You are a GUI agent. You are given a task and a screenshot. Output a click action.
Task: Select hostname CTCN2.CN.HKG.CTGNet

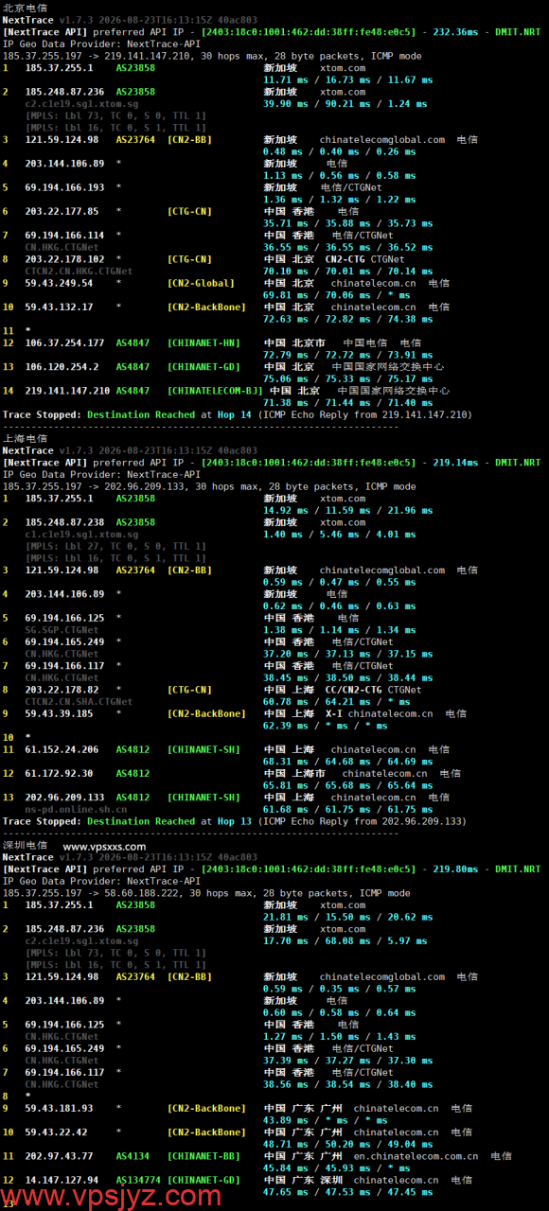pos(79,271)
